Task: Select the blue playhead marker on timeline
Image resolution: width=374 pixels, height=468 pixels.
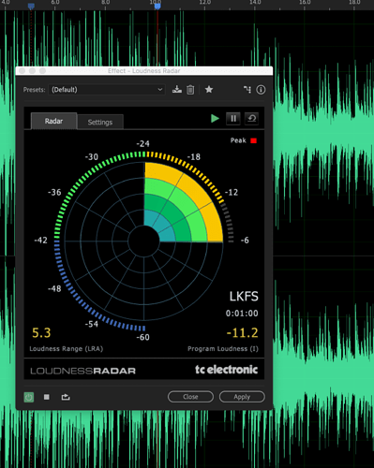Action: (x=157, y=6)
